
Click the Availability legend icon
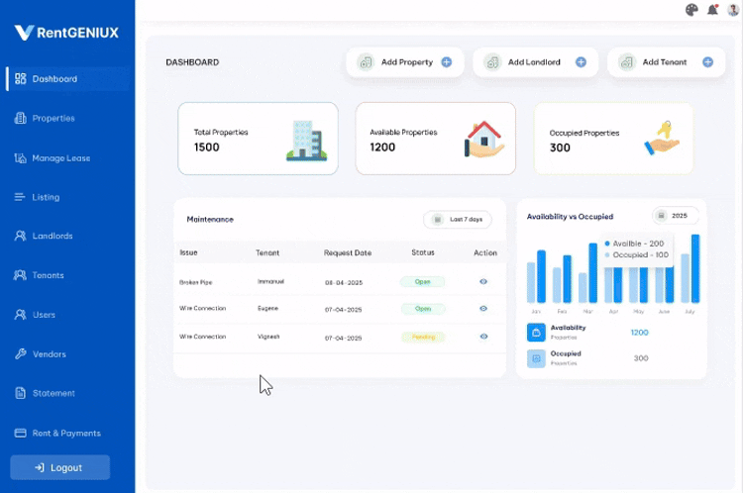535,333
